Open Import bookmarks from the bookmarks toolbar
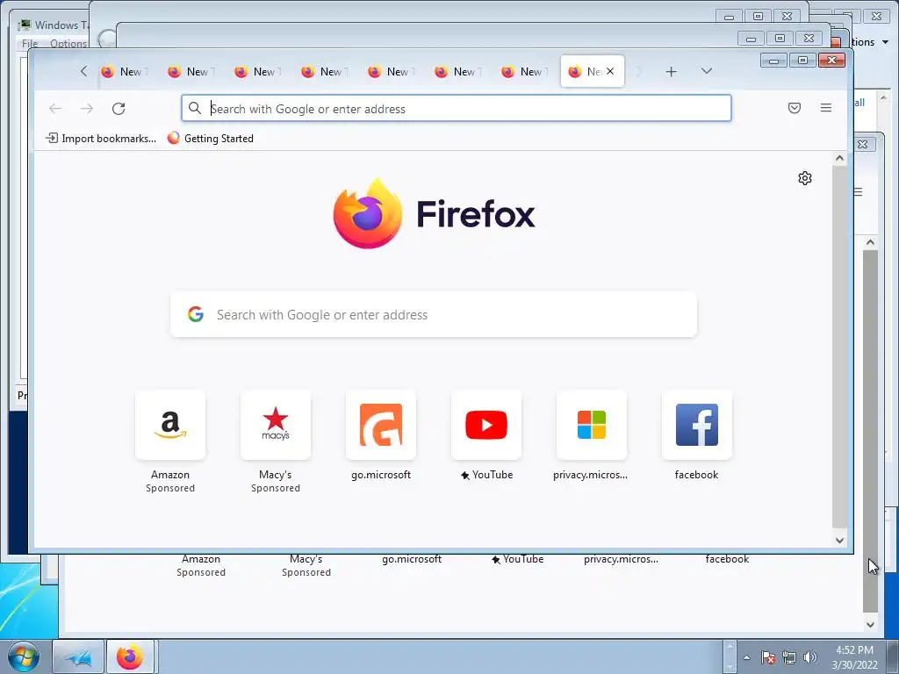899x674 pixels. [101, 138]
